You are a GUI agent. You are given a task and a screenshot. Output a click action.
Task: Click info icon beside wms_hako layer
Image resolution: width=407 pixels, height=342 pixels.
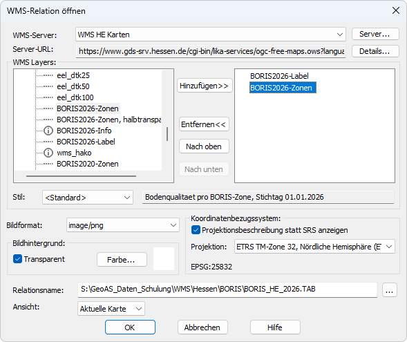pyautogui.click(x=48, y=153)
